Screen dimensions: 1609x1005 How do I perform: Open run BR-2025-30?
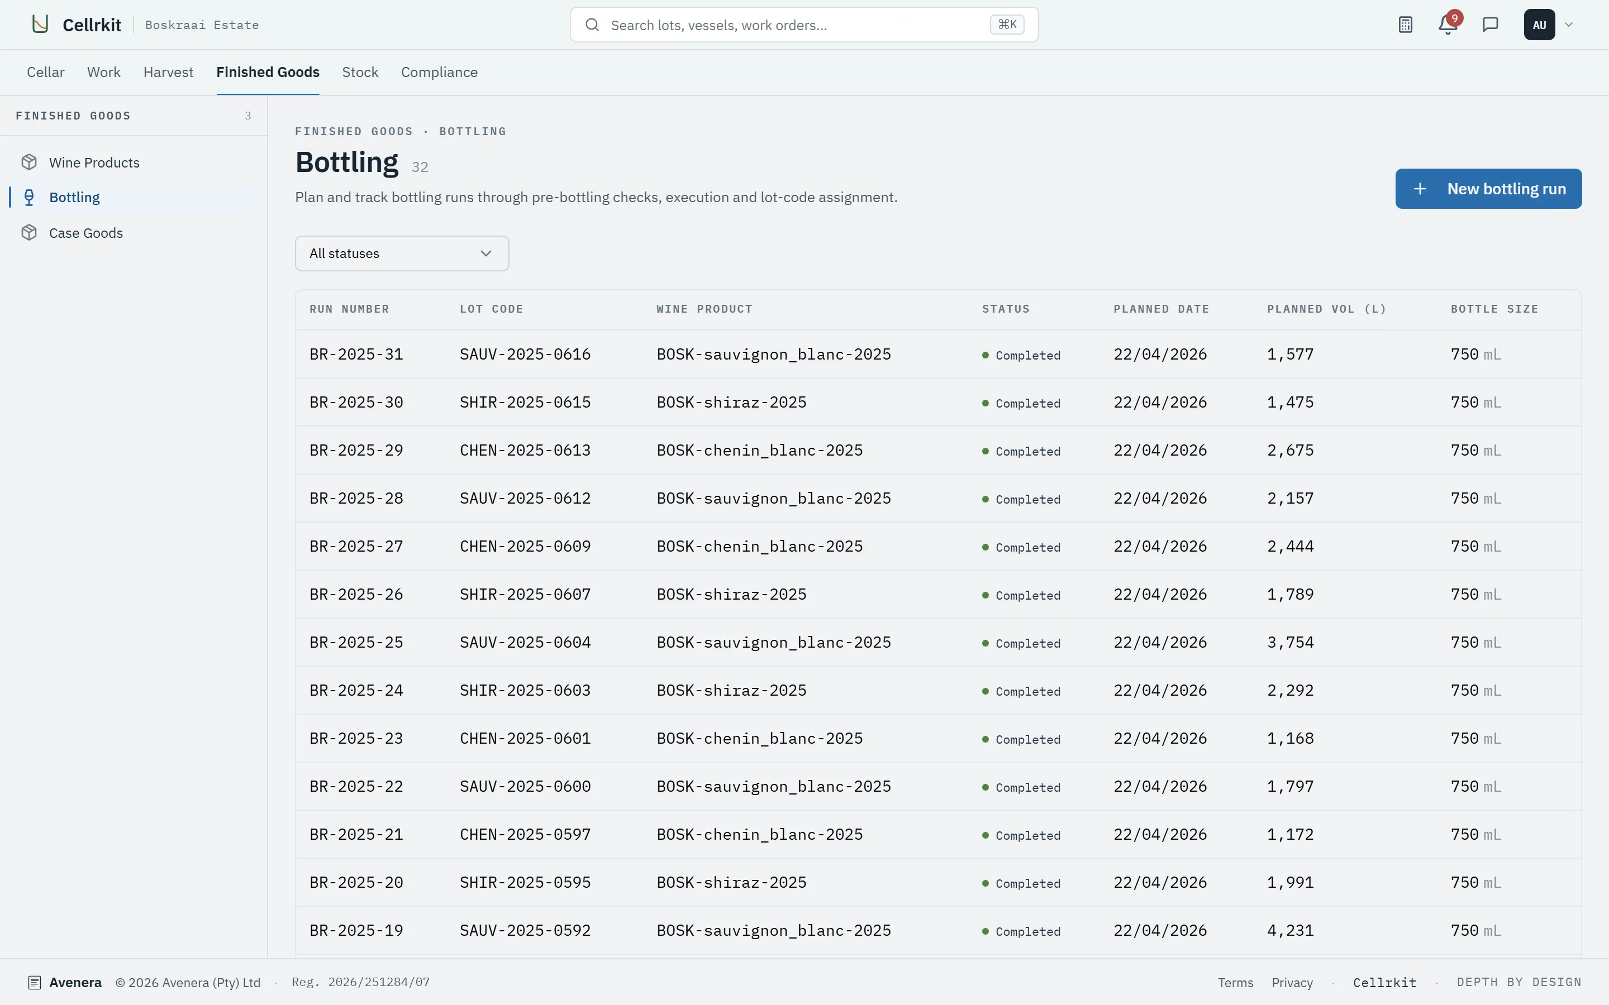point(356,402)
